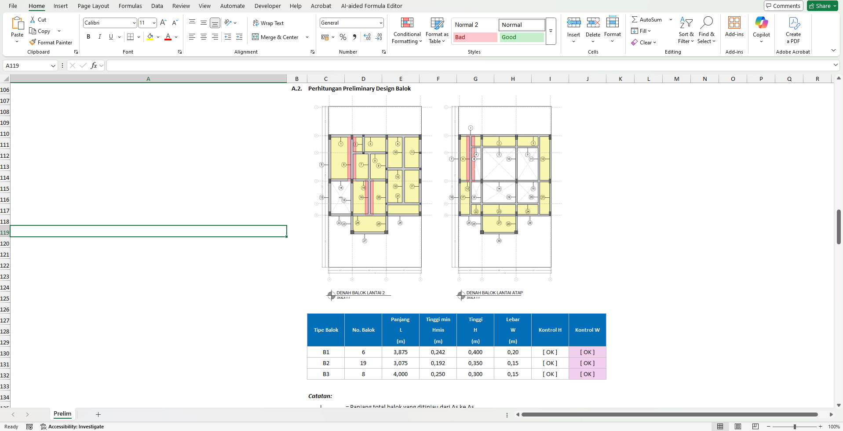
Task: Apply percent style number format
Action: tap(343, 37)
